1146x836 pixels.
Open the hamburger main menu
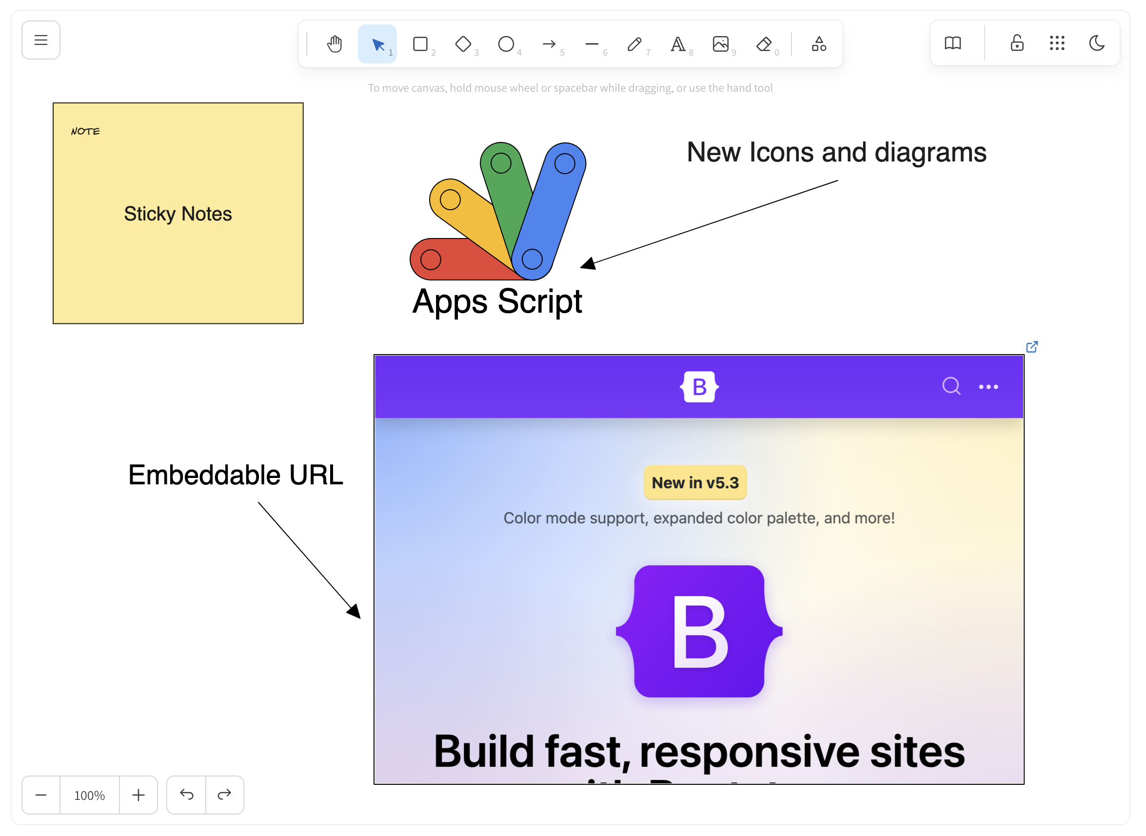coord(41,40)
